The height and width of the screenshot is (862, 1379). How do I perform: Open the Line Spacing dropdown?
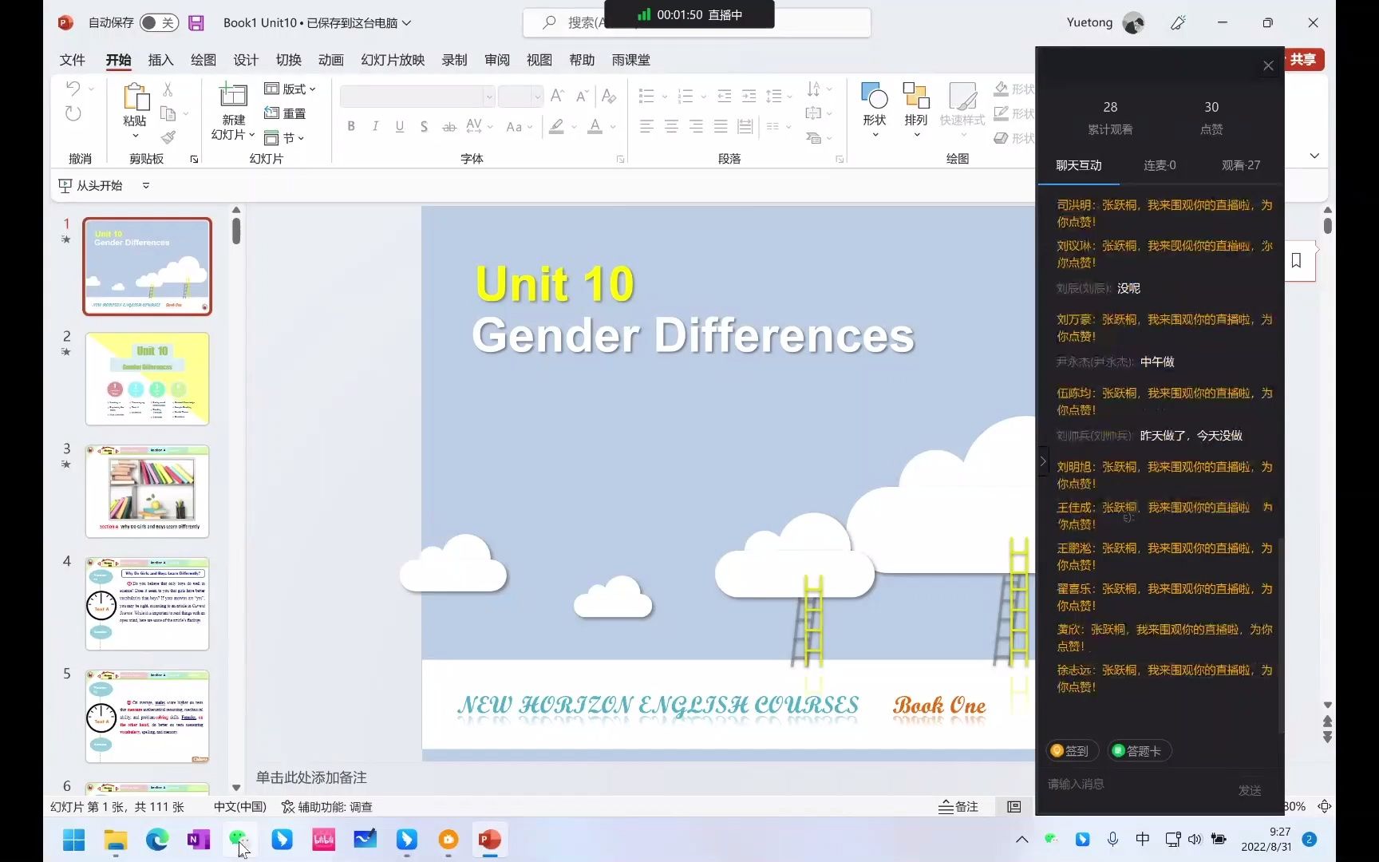pos(779,97)
